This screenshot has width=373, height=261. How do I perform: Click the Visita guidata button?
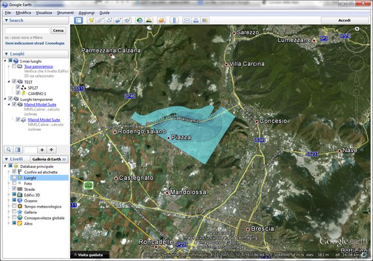click(89, 255)
